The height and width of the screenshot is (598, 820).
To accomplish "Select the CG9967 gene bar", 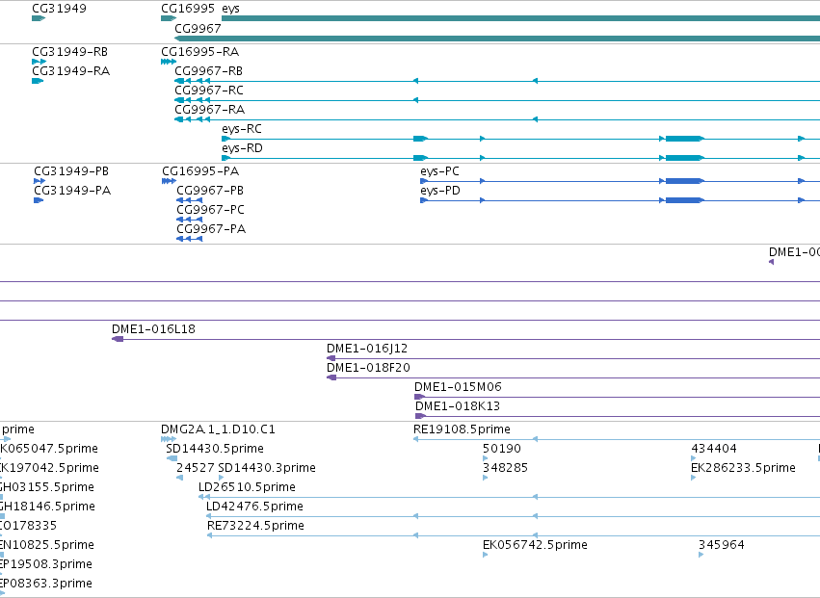I will click(x=497, y=39).
